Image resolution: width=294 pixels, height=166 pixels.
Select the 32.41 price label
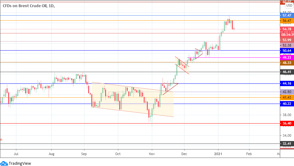[x=287, y=144]
